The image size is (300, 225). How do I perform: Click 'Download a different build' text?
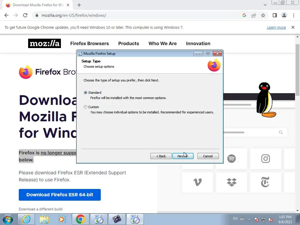click(x=40, y=209)
